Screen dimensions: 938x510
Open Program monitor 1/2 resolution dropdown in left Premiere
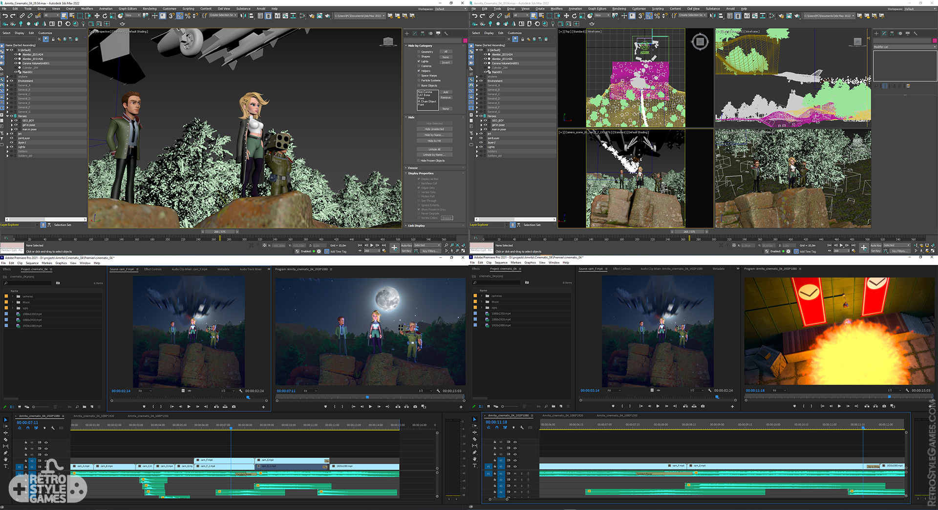(425, 391)
